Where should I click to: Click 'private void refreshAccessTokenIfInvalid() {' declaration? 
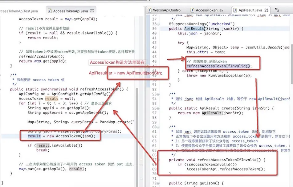tap(217, 160)
